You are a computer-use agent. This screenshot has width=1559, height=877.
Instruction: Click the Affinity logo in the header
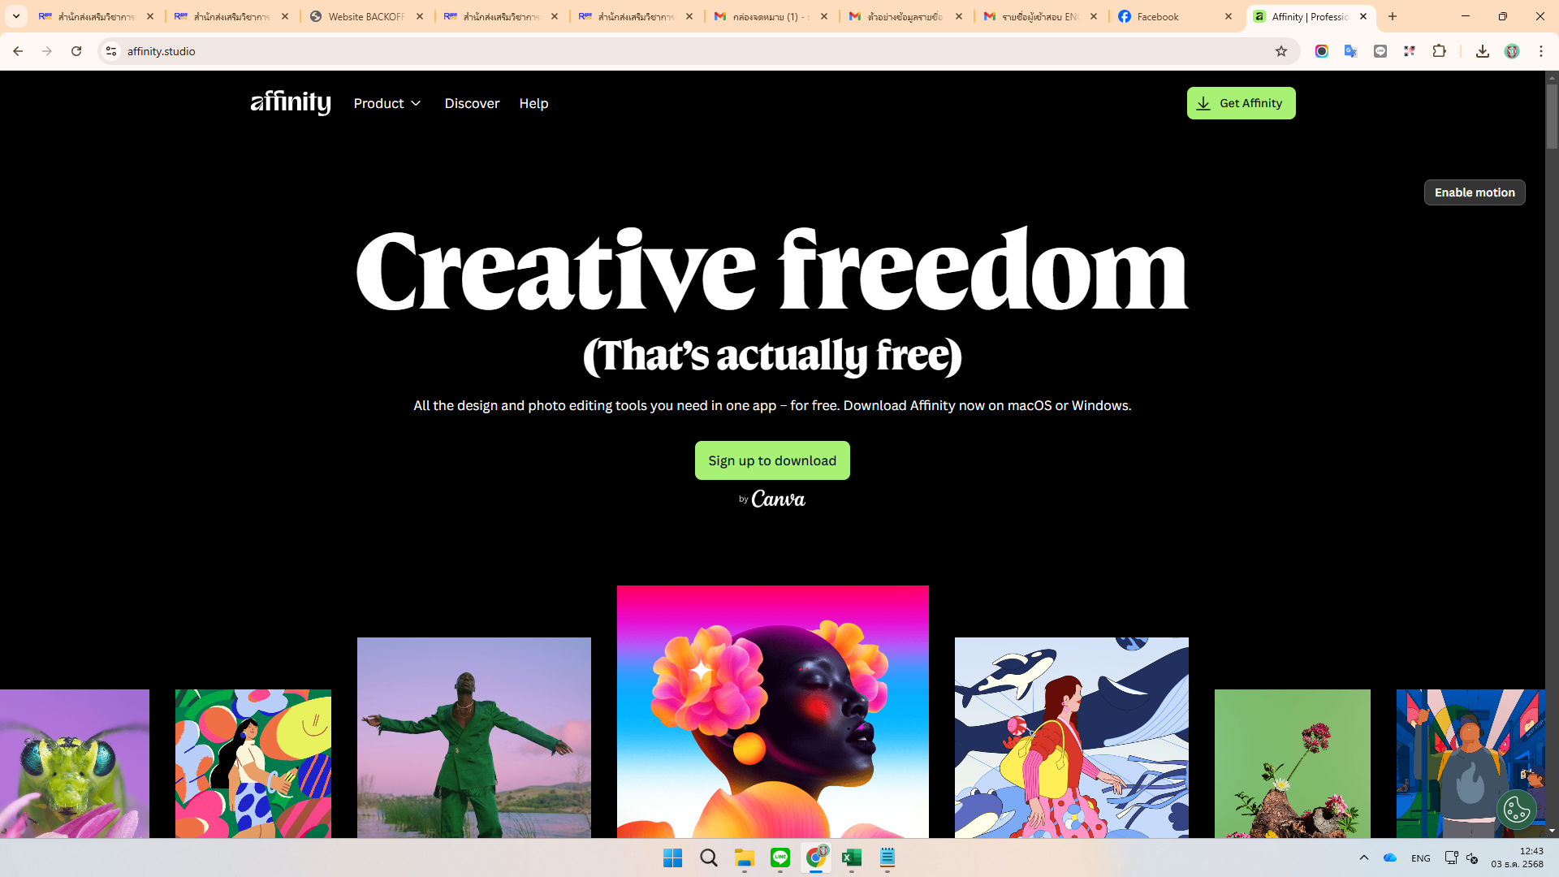pos(291,102)
